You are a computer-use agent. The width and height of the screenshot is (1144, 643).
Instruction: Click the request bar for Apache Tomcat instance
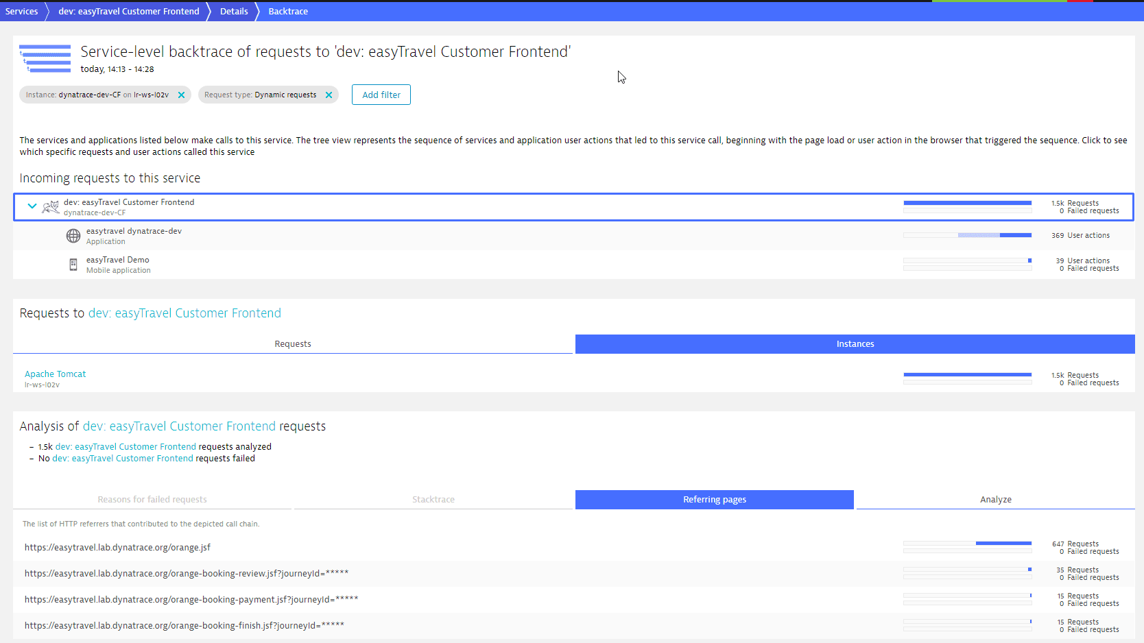tap(968, 375)
